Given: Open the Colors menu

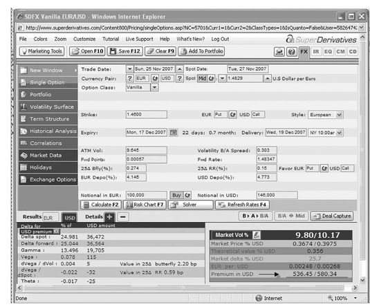Looking at the screenshot, I should click(40, 39).
